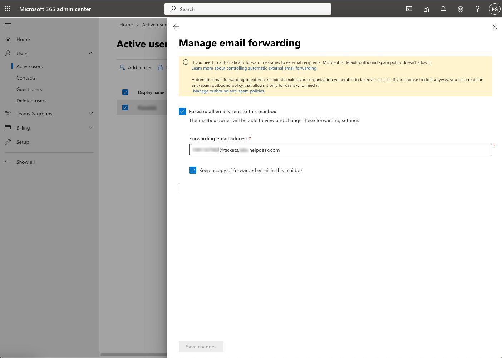
Task: View notifications via the bell icon
Action: pyautogui.click(x=443, y=9)
